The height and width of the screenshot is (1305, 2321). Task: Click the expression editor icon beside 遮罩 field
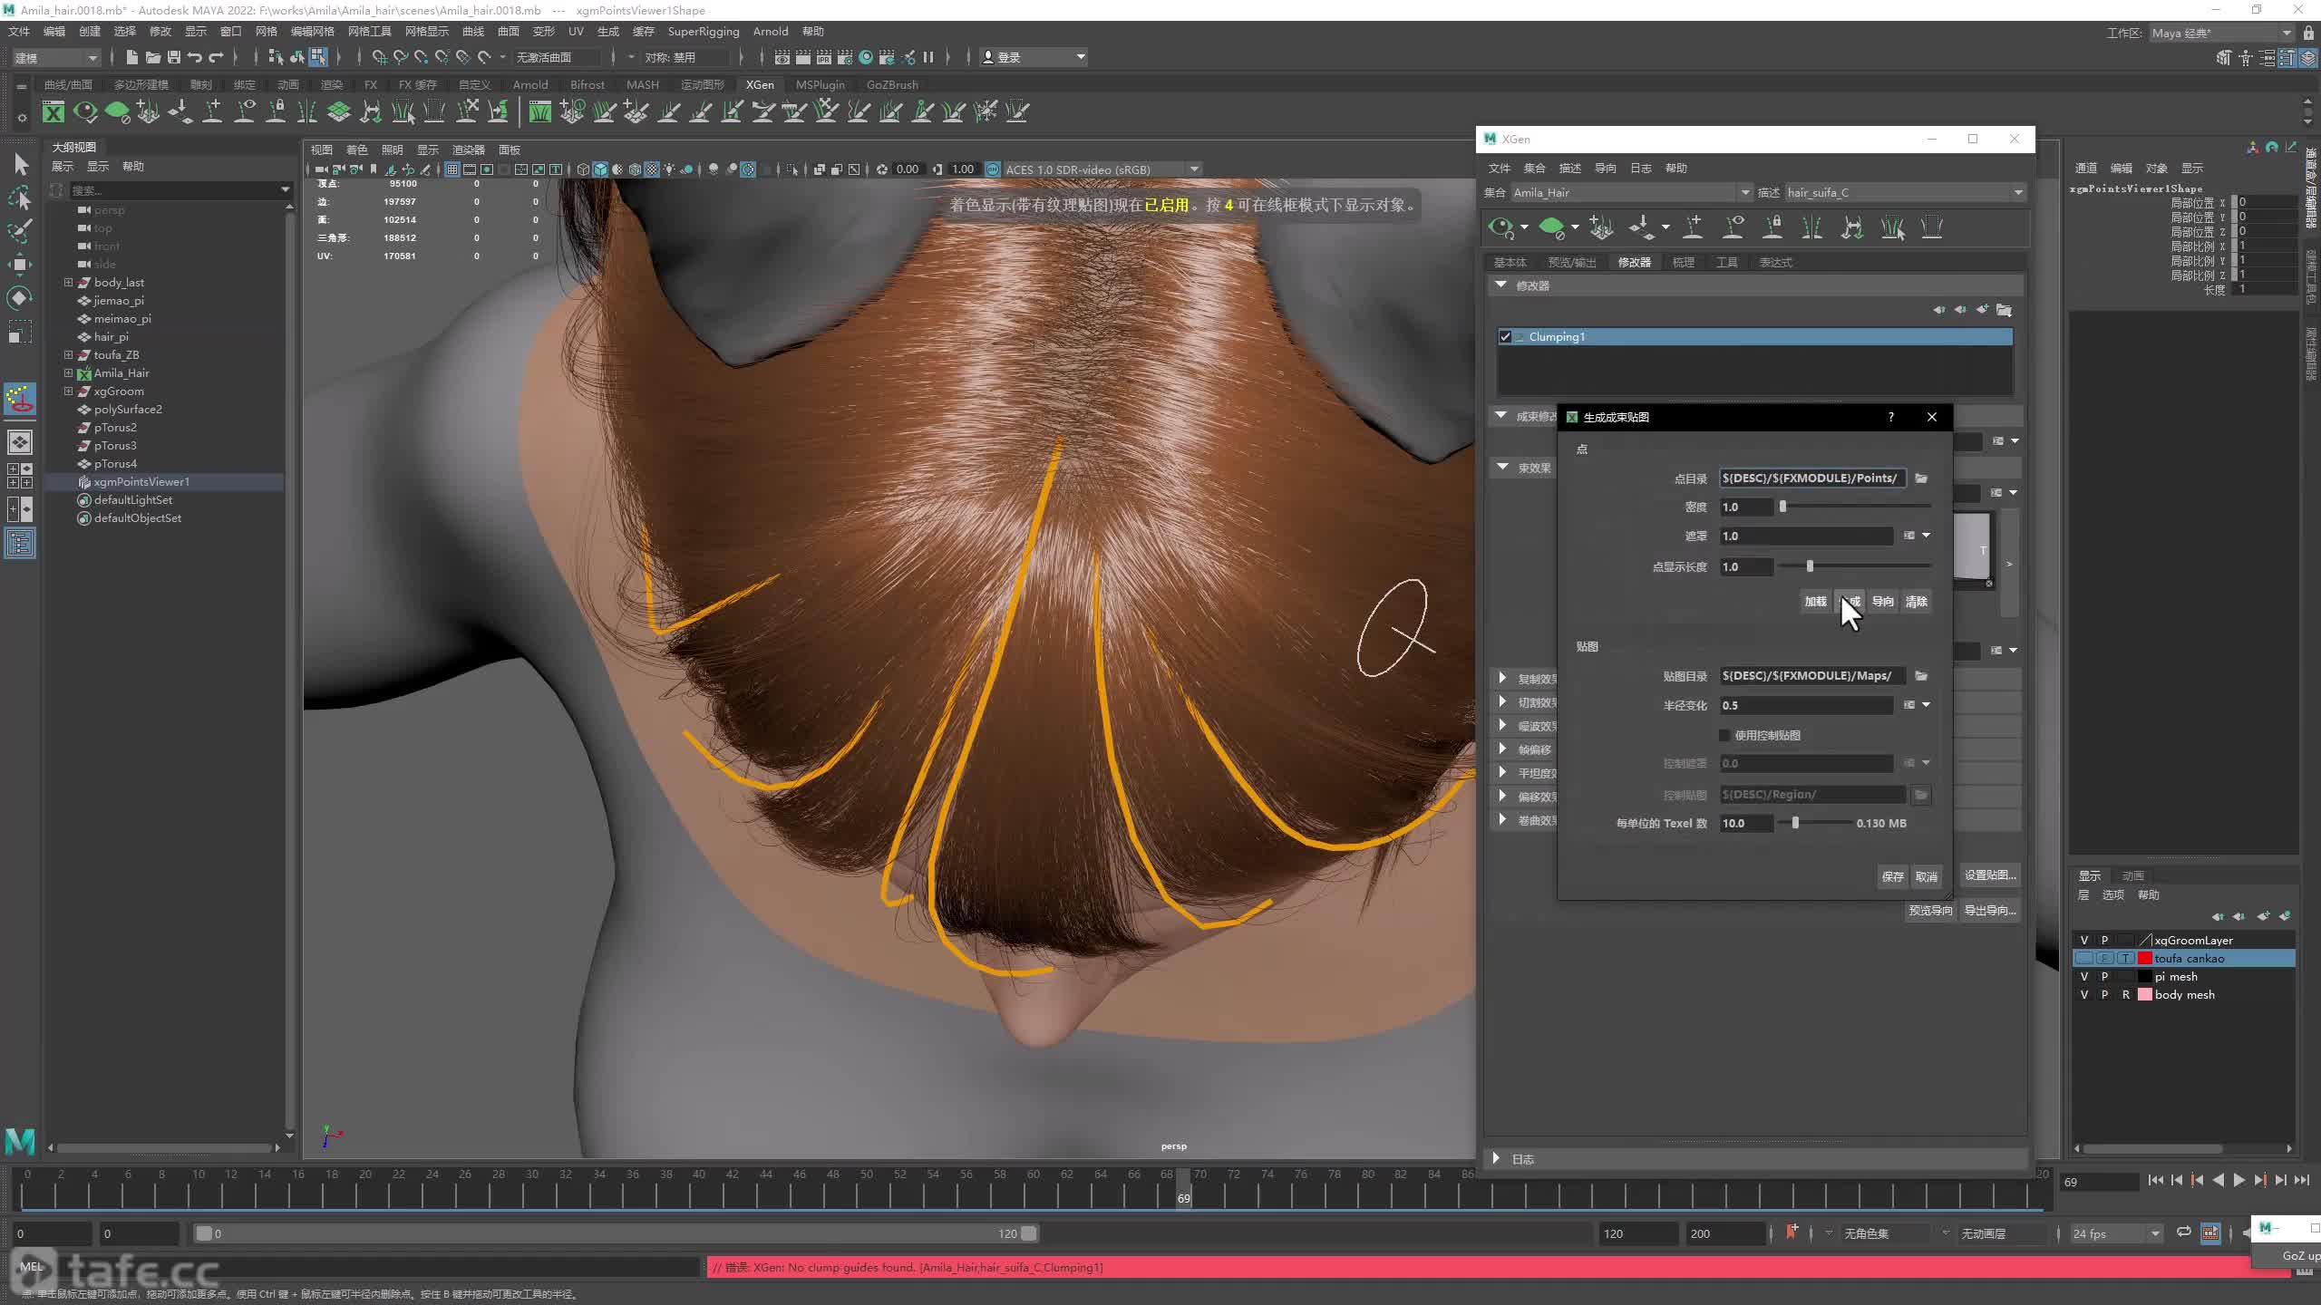pyautogui.click(x=1908, y=536)
